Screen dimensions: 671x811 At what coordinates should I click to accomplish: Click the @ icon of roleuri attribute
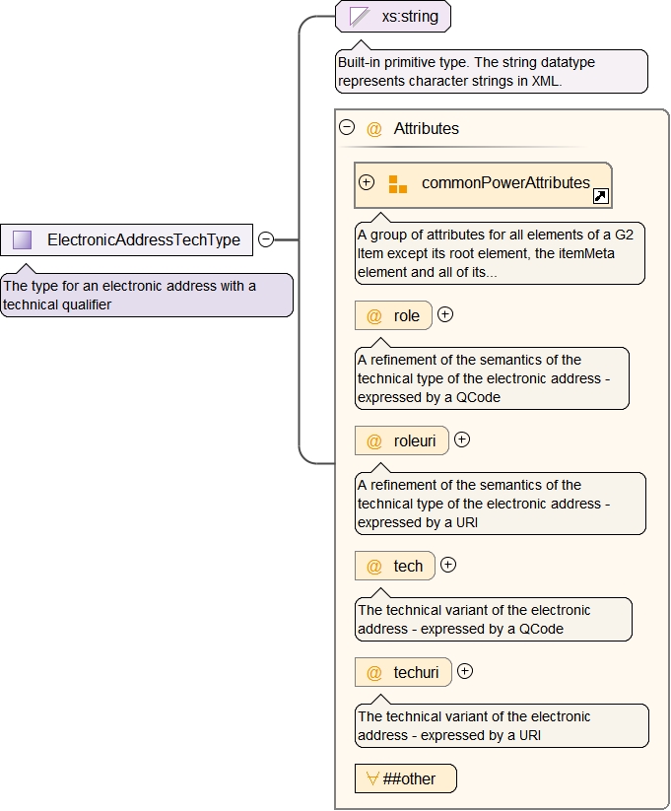[x=374, y=441]
